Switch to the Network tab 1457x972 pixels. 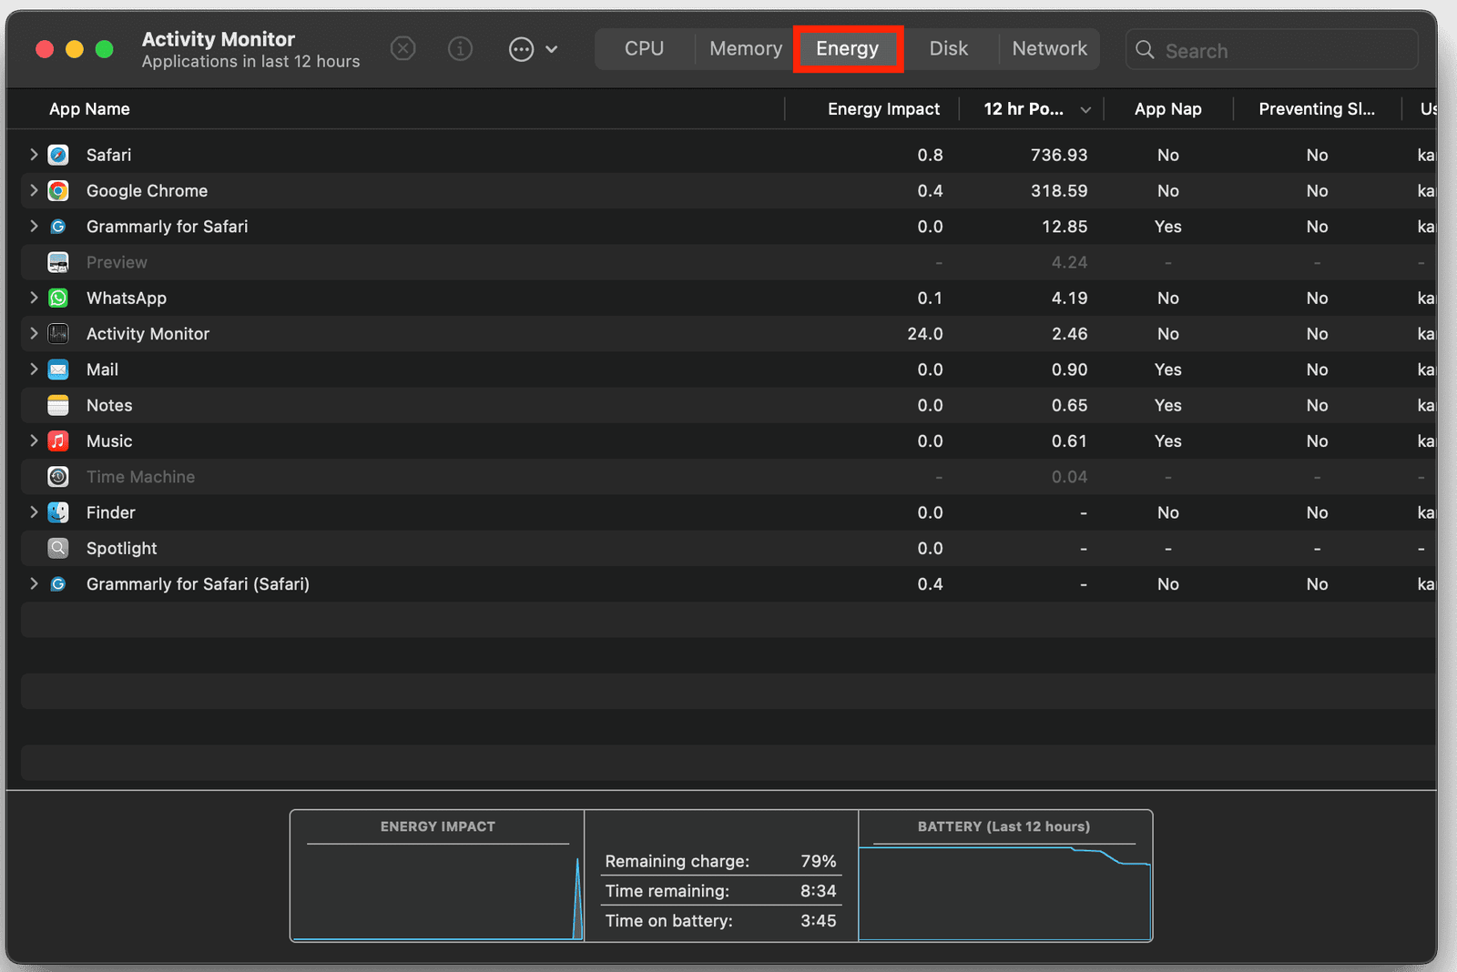[1049, 49]
